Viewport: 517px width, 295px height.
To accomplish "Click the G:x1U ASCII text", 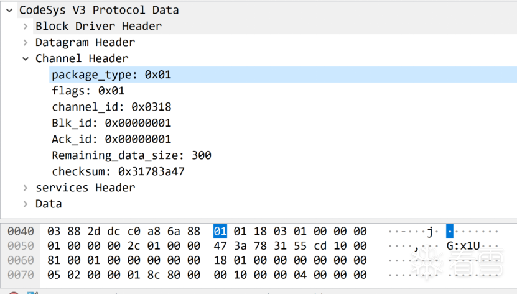I will (464, 246).
